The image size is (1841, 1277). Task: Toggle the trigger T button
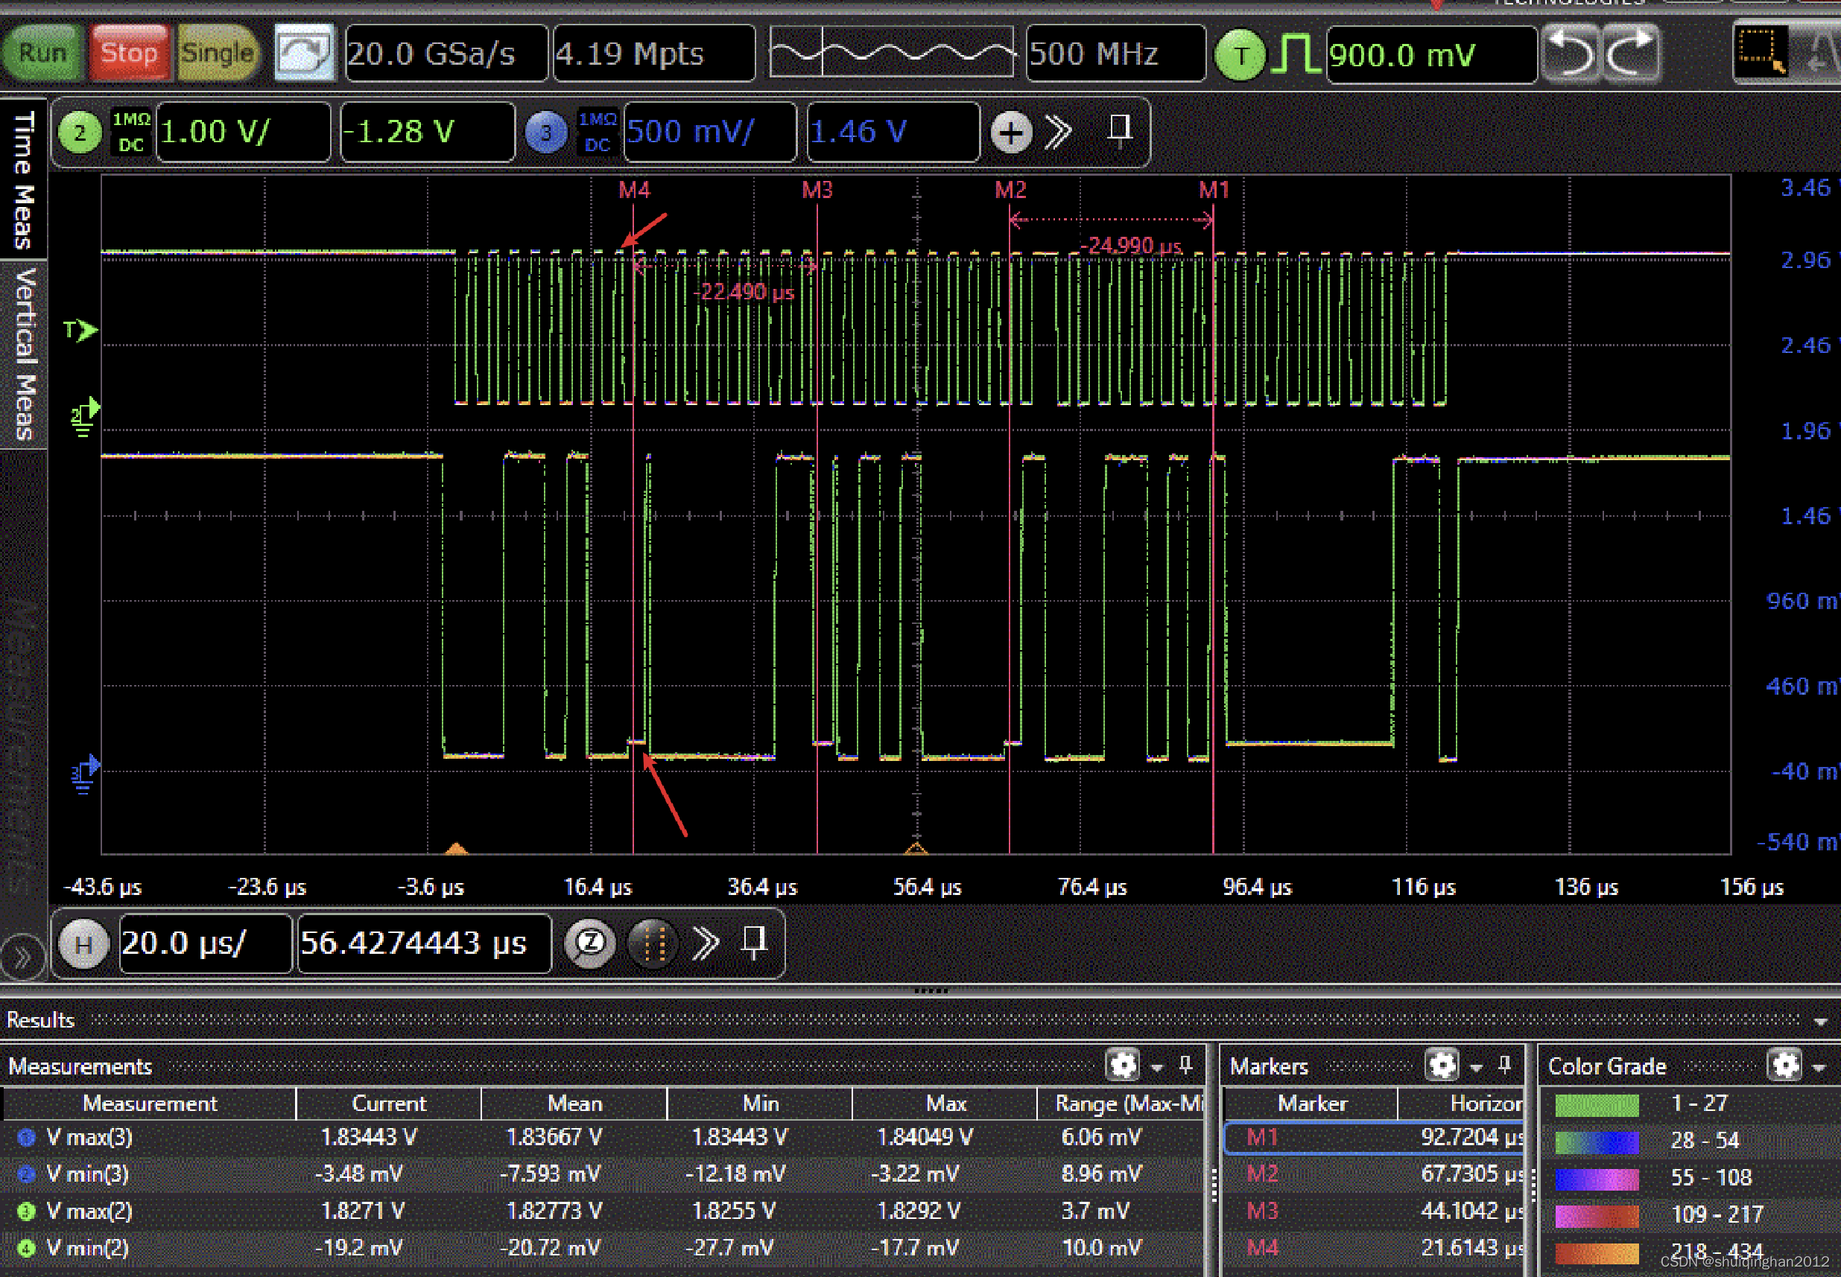(1240, 55)
